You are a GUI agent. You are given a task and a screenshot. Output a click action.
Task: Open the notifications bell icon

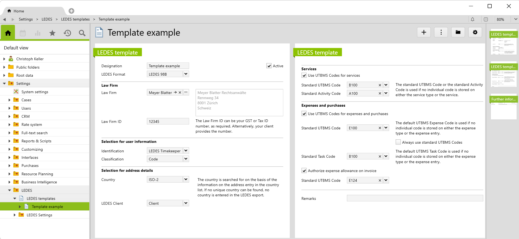point(472,19)
